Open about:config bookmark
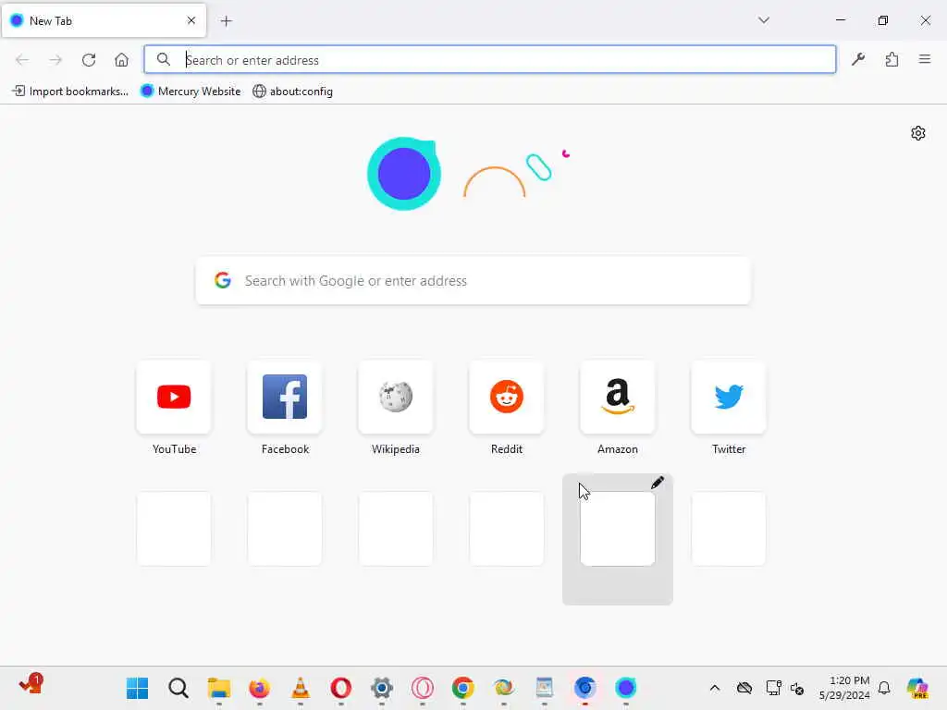This screenshot has height=710, width=947. pyautogui.click(x=293, y=92)
